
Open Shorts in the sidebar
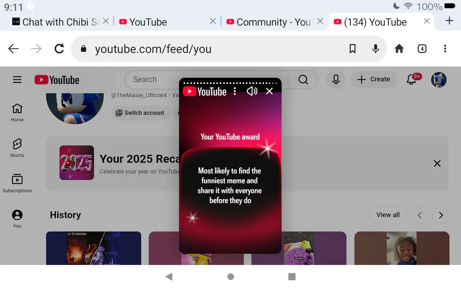17,148
